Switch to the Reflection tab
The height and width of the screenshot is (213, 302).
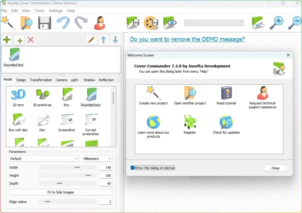(106, 80)
